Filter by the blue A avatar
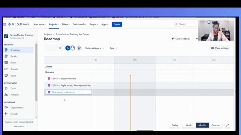Screen dimensions: 241x135 (x=68, y=48)
